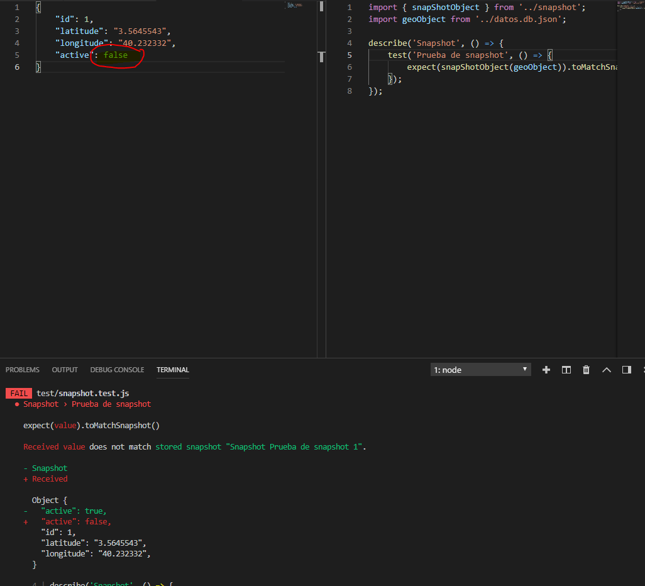Switch to the PROBLEMS tab
Screen dimensions: 645x586
(22, 370)
